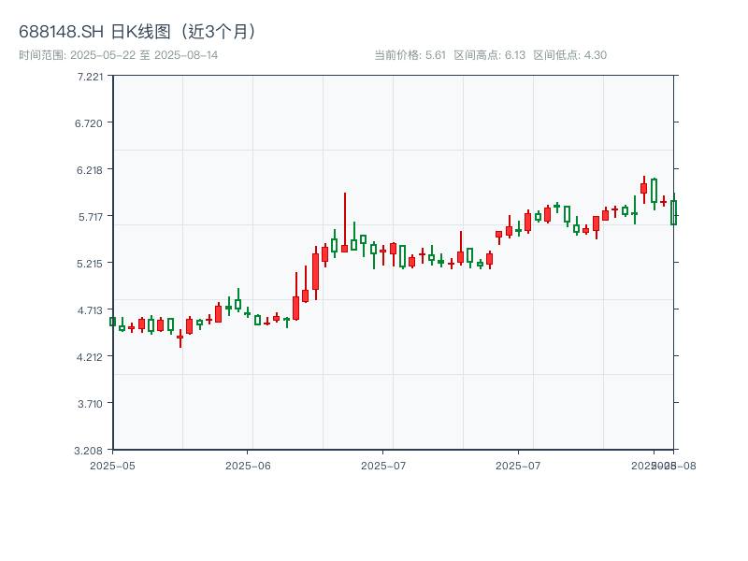748x561 pixels.
Task: Click the 2025-05 x-axis date label
Action: (112, 465)
